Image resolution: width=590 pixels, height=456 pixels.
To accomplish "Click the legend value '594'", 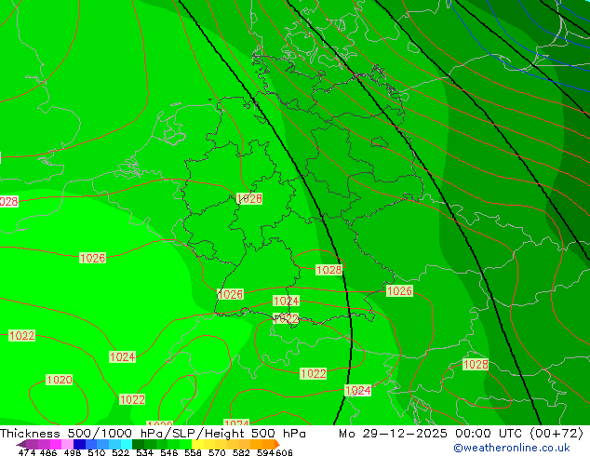I will pyautogui.click(x=265, y=452).
